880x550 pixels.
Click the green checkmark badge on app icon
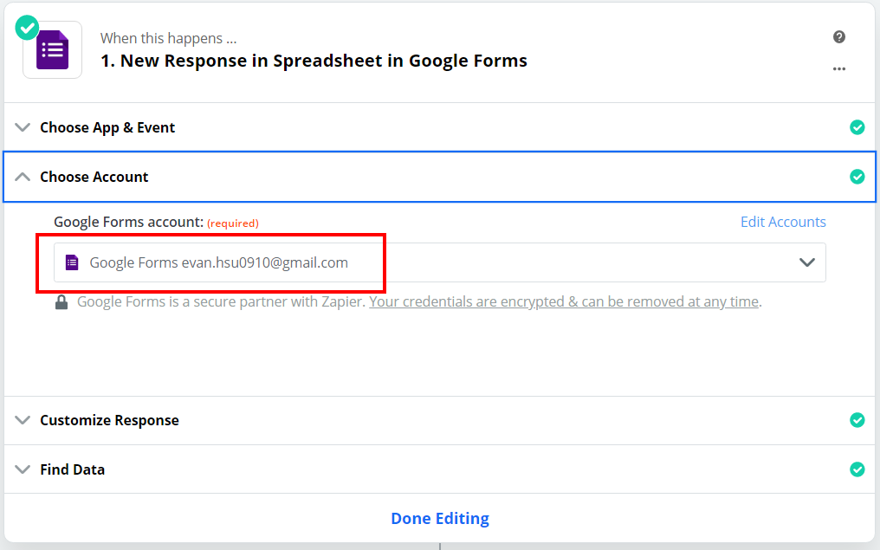click(x=27, y=28)
